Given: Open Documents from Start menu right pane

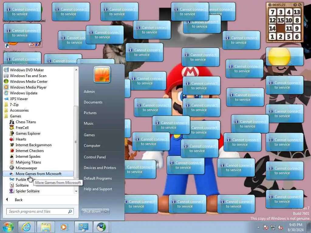Looking at the screenshot, I should pos(93,102).
